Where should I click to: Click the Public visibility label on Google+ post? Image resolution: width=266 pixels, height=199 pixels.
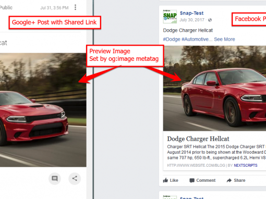pos(6,8)
